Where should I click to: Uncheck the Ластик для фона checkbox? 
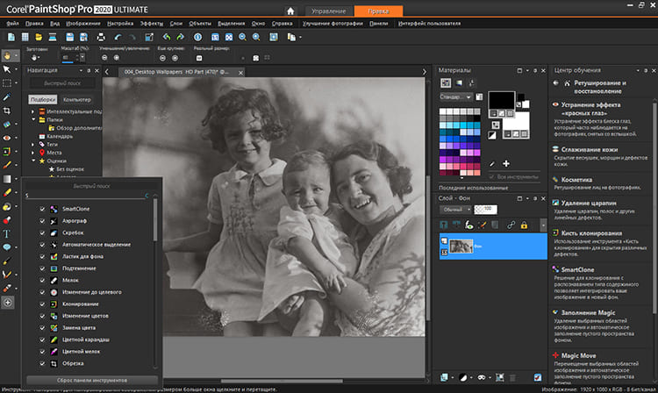click(42, 256)
